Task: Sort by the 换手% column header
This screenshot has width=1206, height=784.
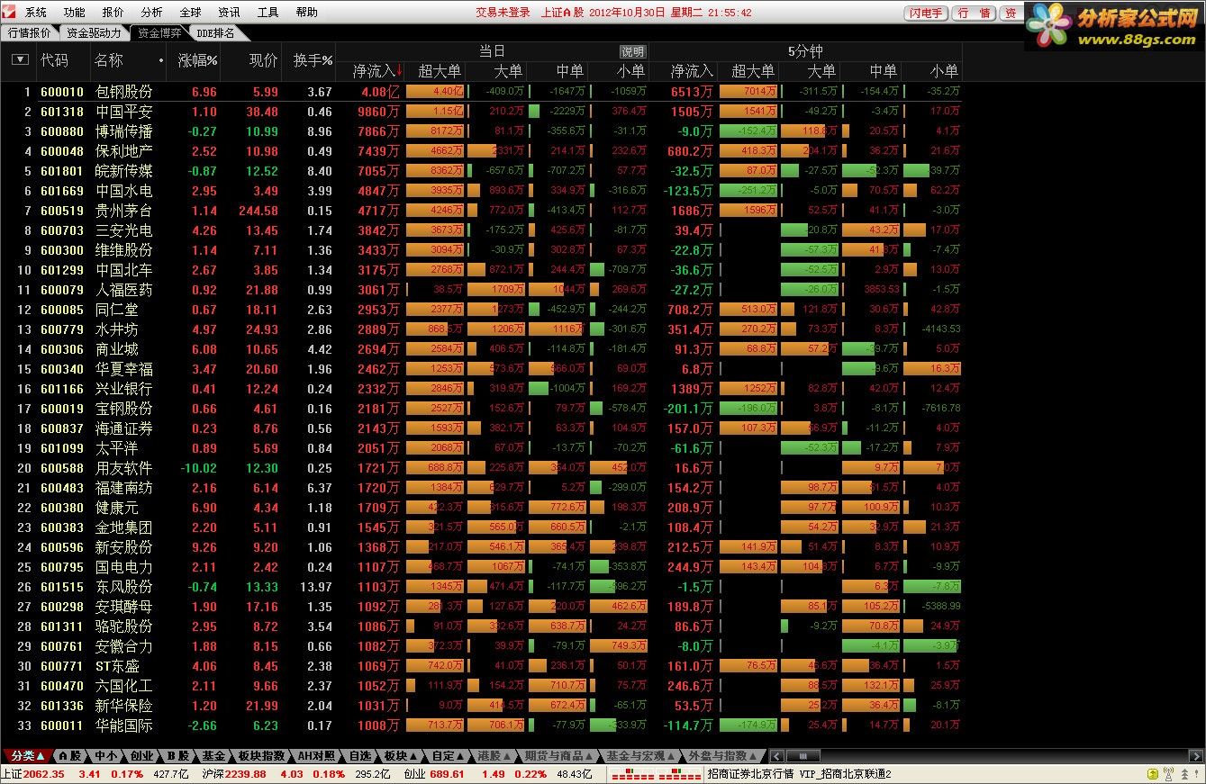Action: [x=313, y=60]
